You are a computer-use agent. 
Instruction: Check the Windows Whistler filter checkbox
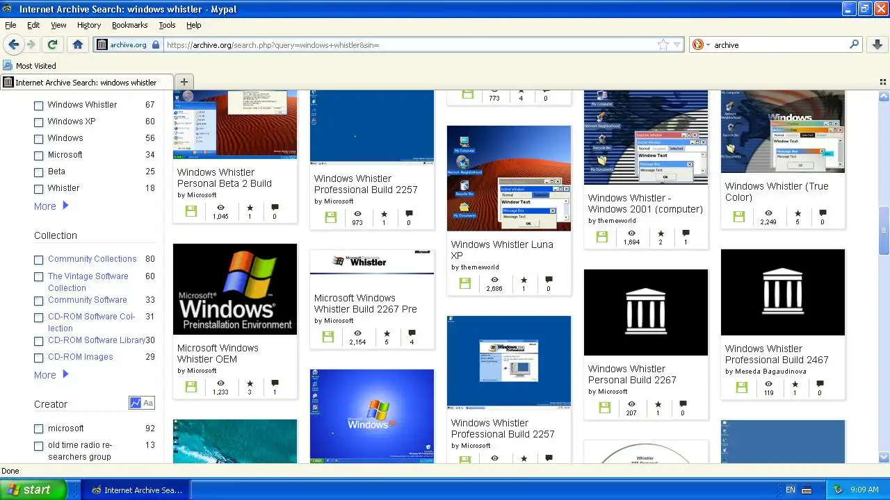pos(39,106)
